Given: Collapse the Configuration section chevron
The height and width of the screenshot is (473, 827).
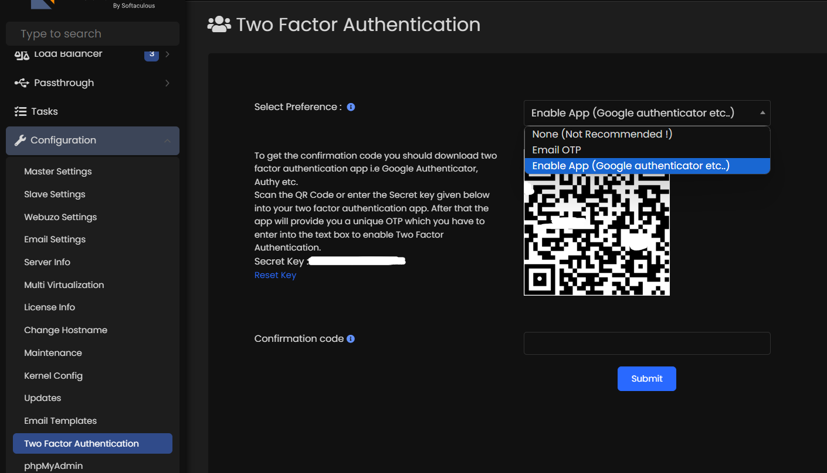Looking at the screenshot, I should point(167,141).
